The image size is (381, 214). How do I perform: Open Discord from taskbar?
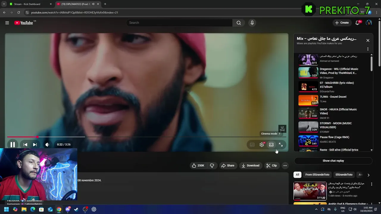(x=68, y=209)
